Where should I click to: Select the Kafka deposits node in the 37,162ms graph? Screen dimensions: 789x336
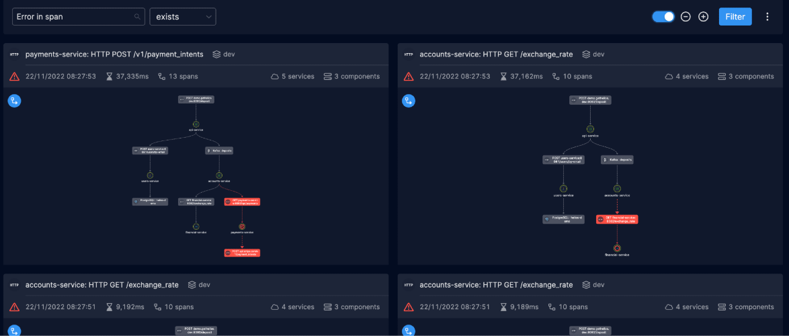click(x=617, y=159)
